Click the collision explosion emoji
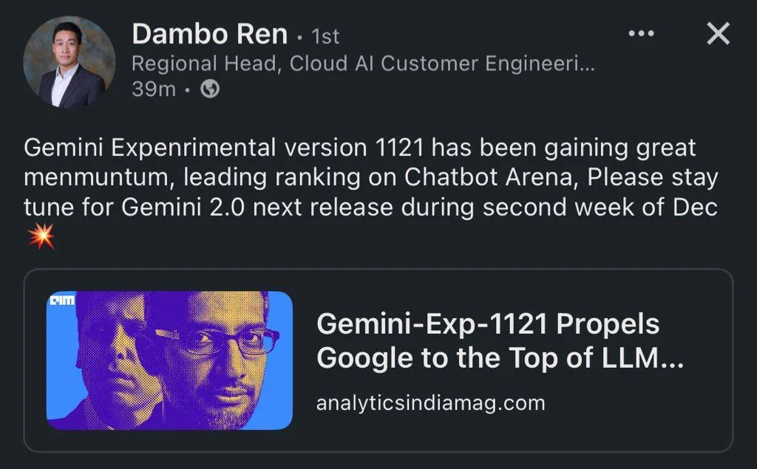 click(41, 236)
